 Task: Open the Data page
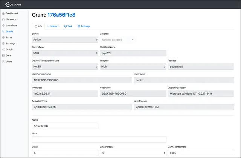tap(8, 55)
